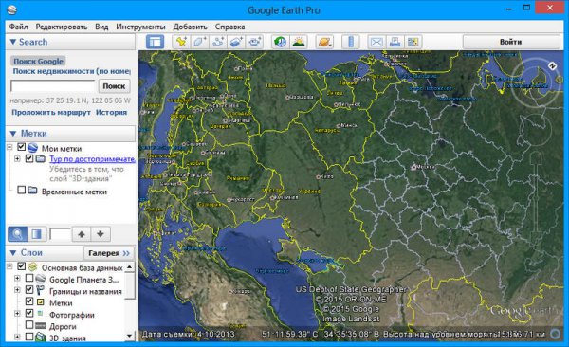Open the Редактировать menu

coord(62,27)
